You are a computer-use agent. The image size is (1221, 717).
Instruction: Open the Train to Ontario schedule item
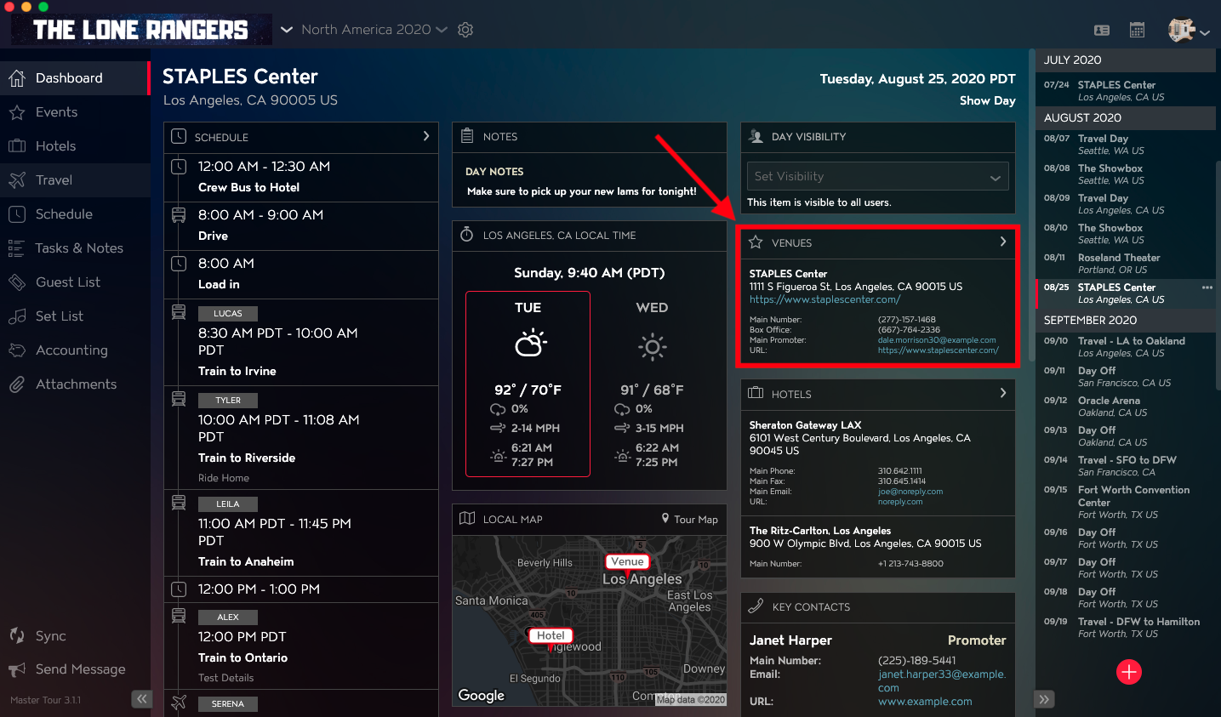point(301,646)
